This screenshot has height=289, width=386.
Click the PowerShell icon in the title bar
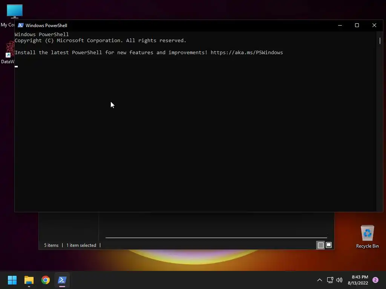21,25
